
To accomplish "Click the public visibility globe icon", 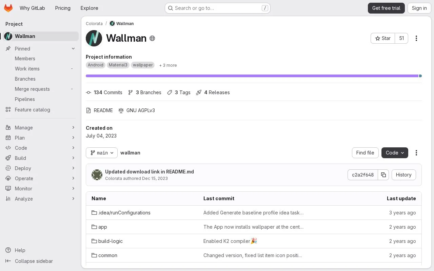I will tap(152, 38).
